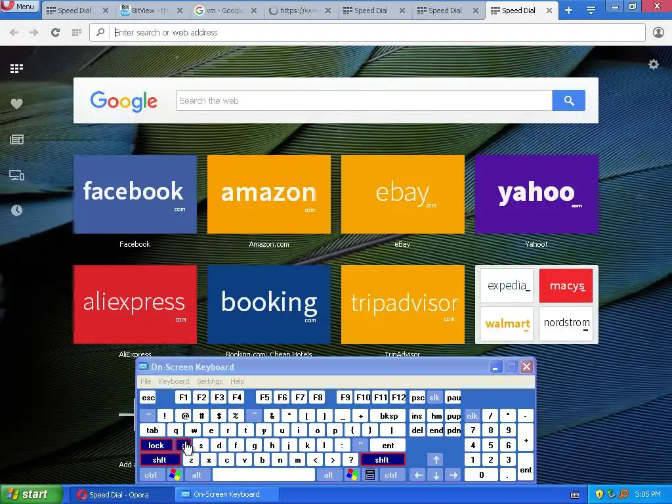
Task: Open News icon in sidebar
Action: [16, 139]
